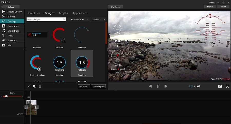
Task: Click Export button
Action: click(x=210, y=7)
